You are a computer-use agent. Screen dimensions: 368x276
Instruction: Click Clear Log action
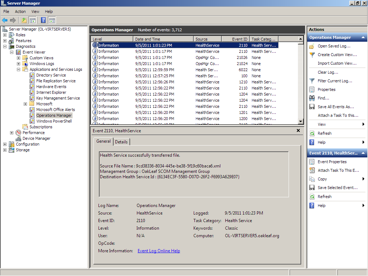328,72
